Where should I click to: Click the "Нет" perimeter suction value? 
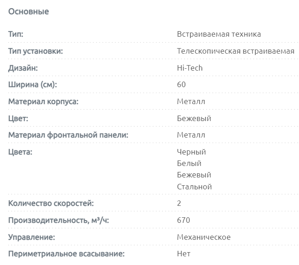click(183, 254)
